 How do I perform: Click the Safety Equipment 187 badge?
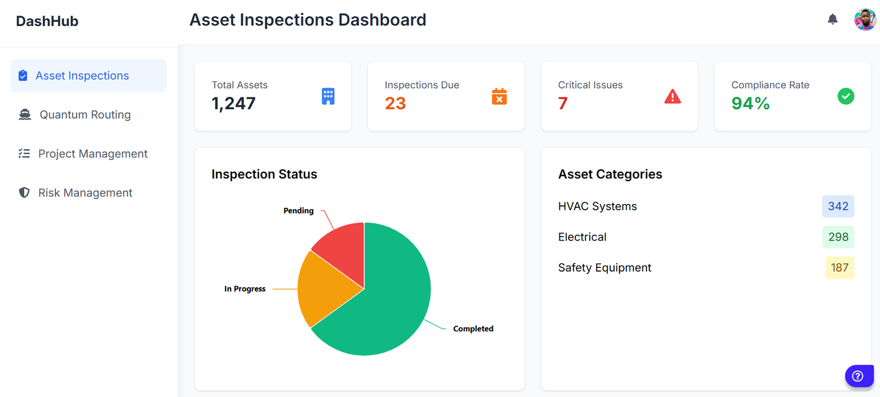[x=840, y=267]
